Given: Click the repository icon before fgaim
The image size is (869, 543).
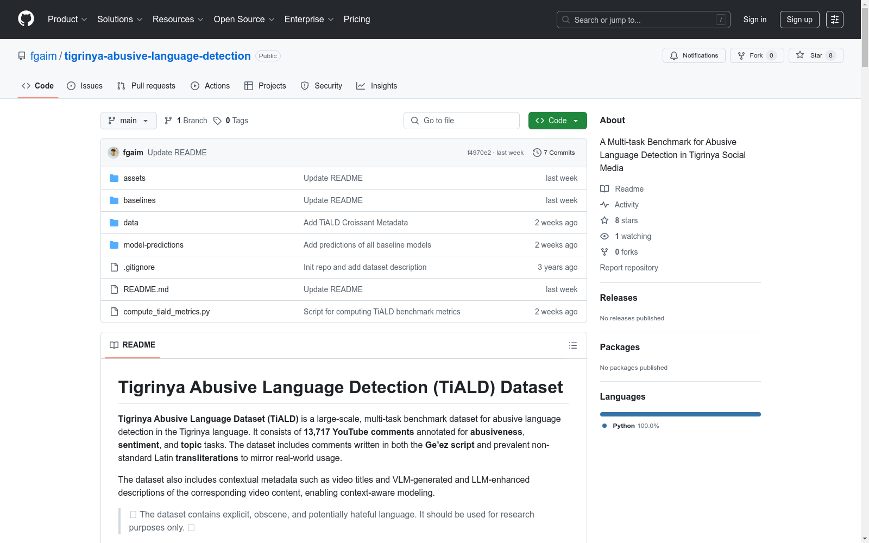Looking at the screenshot, I should tap(22, 56).
